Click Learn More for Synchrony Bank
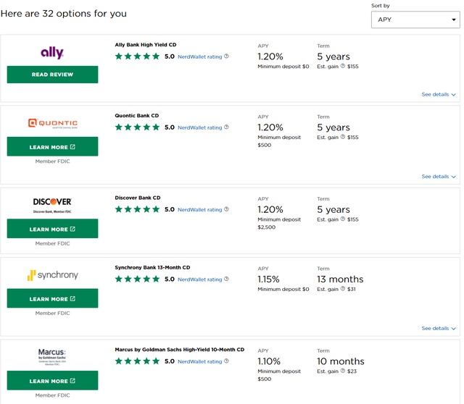The image size is (464, 404). pyautogui.click(x=52, y=299)
